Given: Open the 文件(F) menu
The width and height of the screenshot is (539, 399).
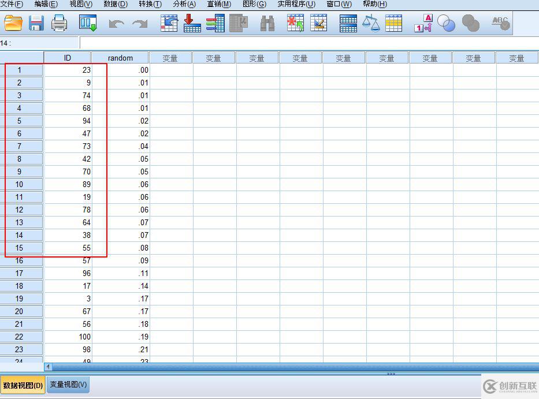Looking at the screenshot, I should coord(12,4).
